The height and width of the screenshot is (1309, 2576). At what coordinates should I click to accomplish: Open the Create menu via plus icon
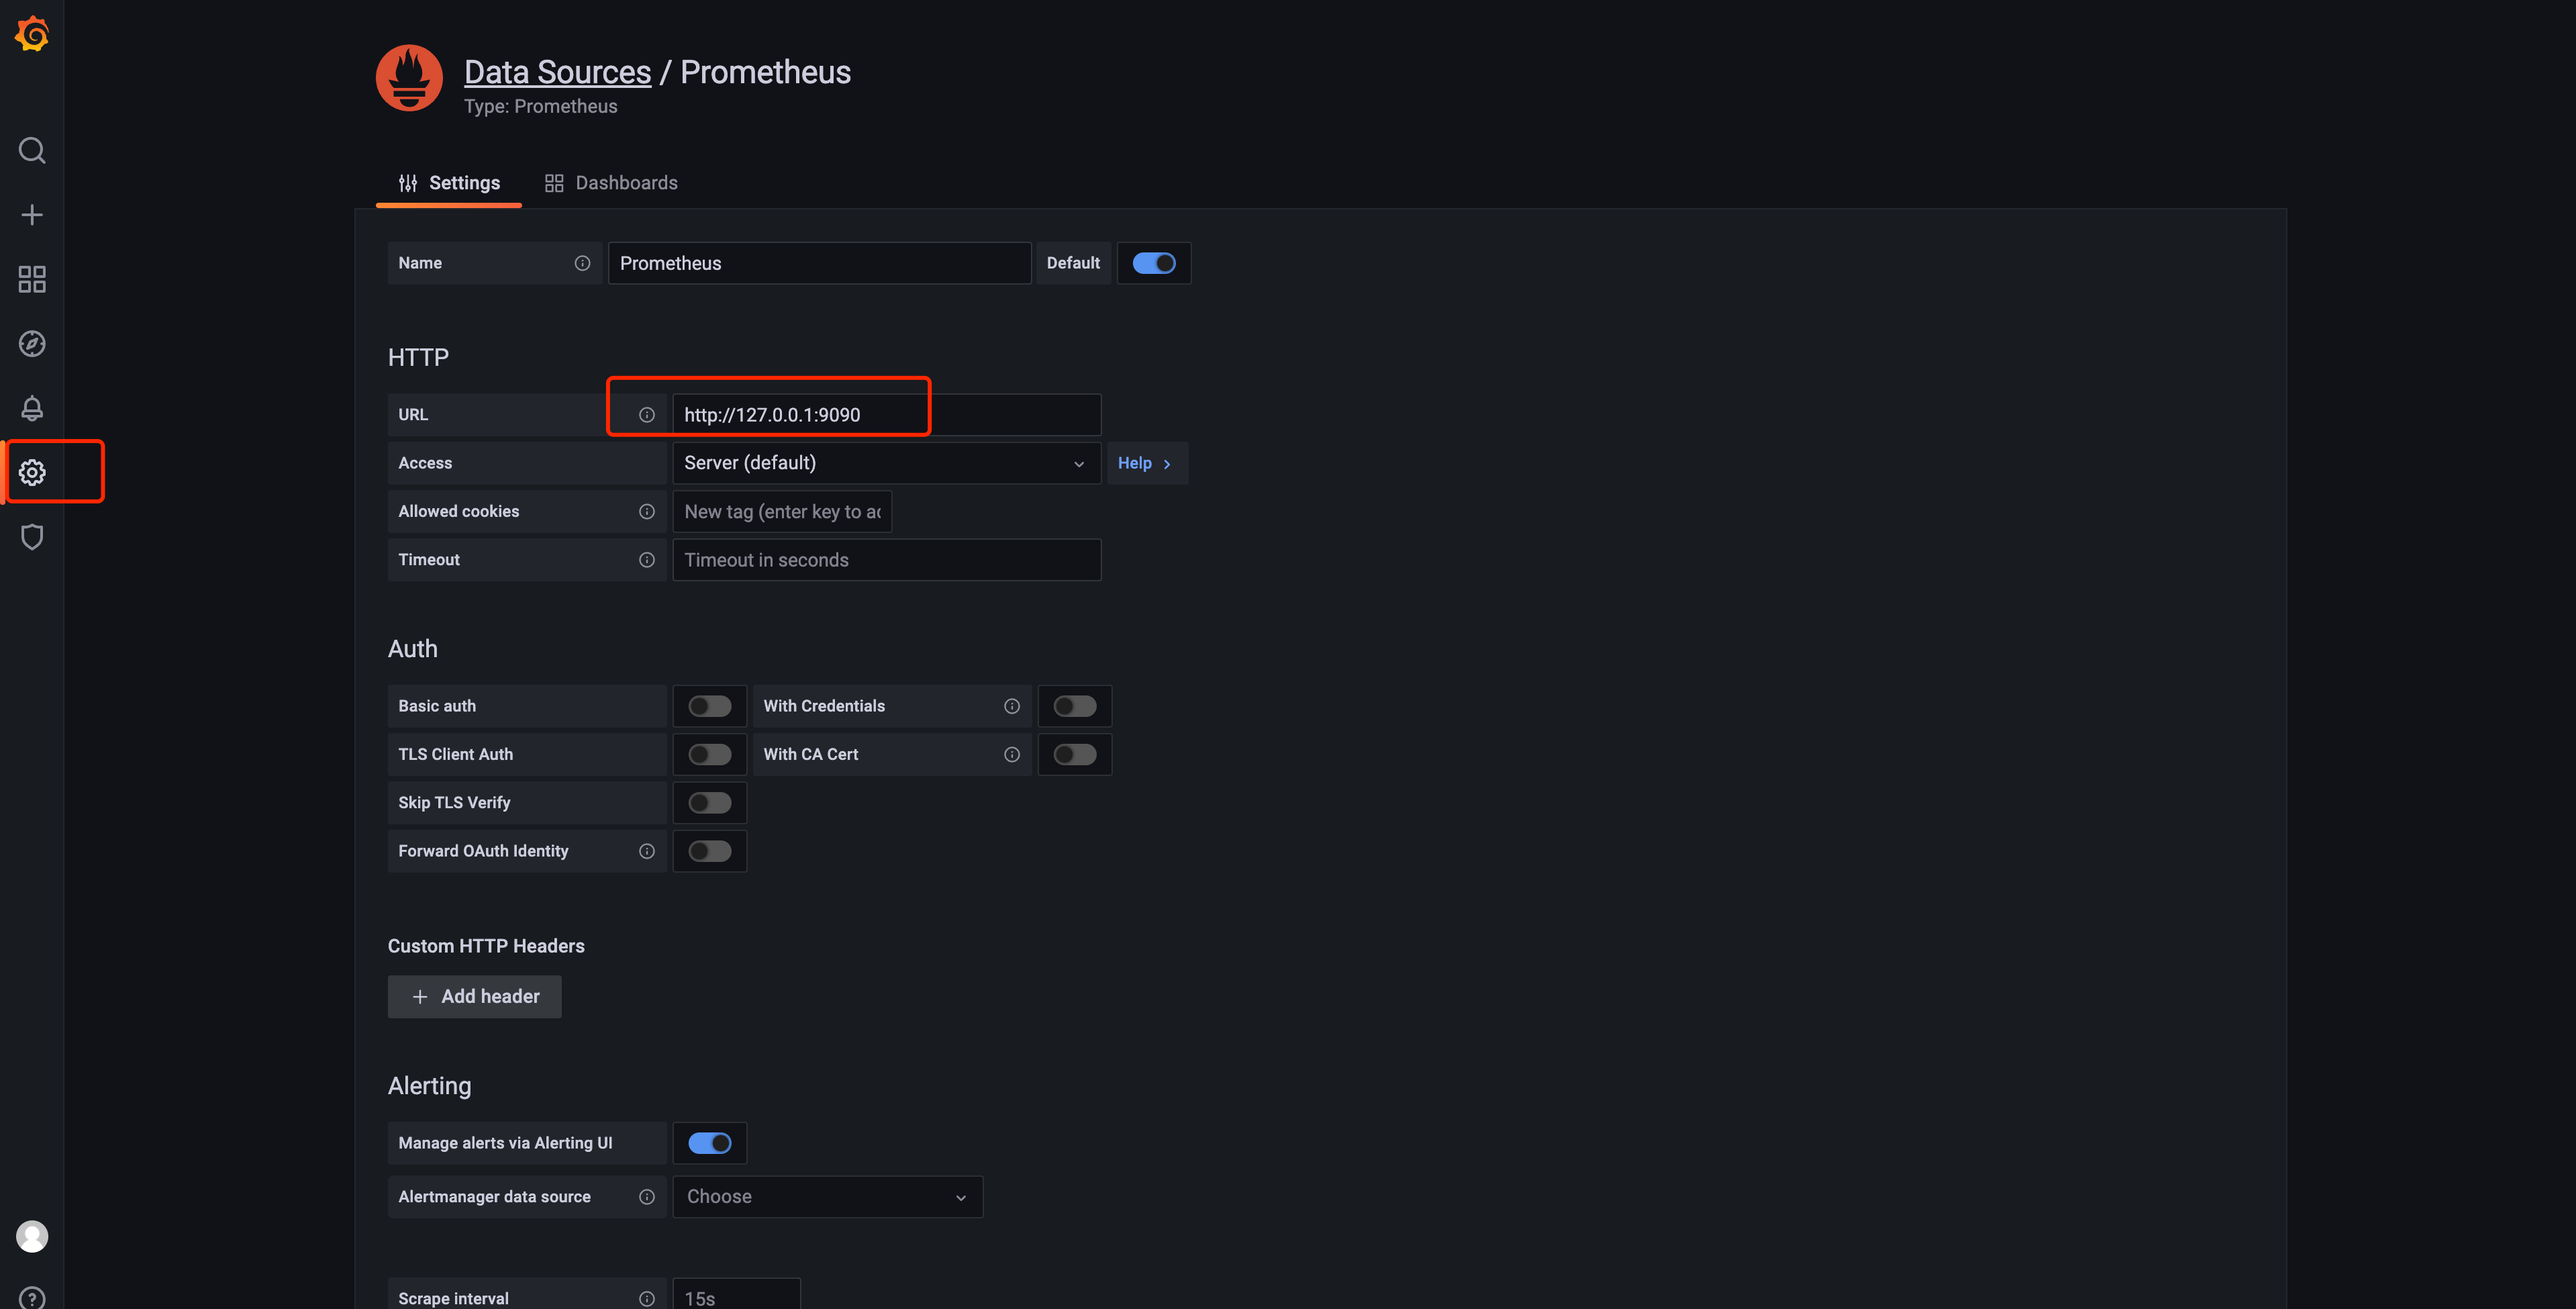coord(31,213)
